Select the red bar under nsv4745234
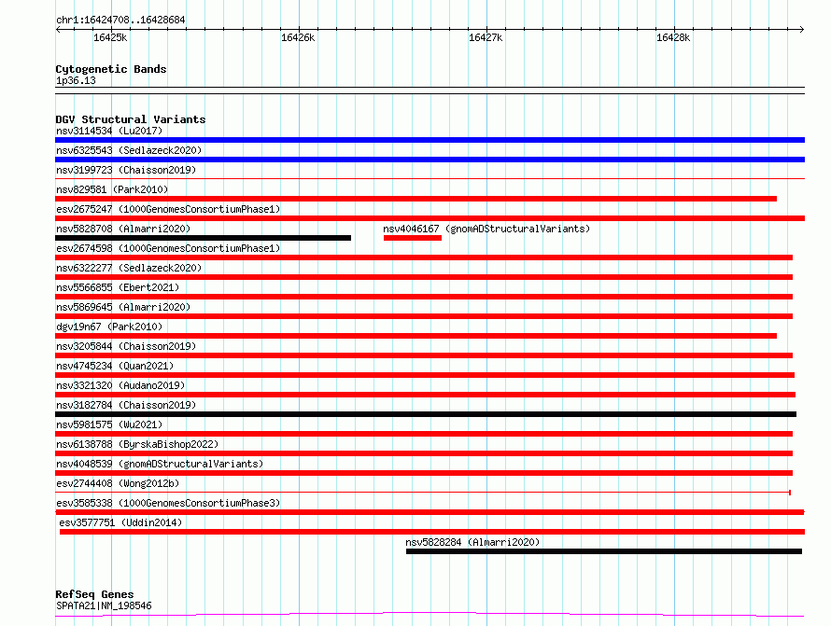The width and height of the screenshot is (831, 626). pyautogui.click(x=425, y=375)
